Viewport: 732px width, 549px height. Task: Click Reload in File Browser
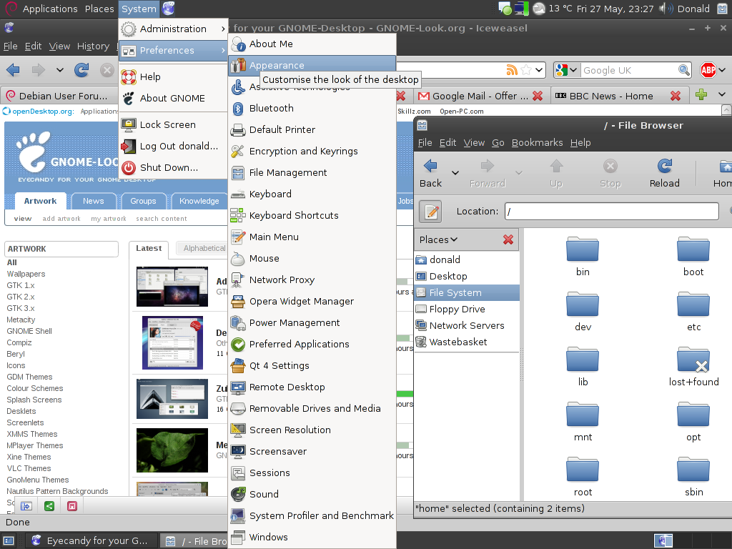(664, 173)
